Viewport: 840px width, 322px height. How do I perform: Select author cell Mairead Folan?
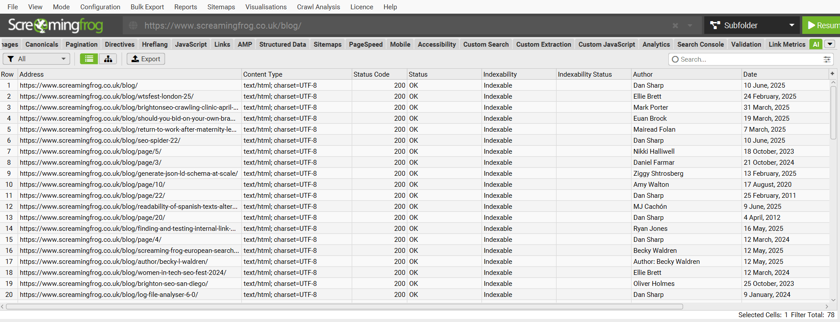tap(686, 129)
